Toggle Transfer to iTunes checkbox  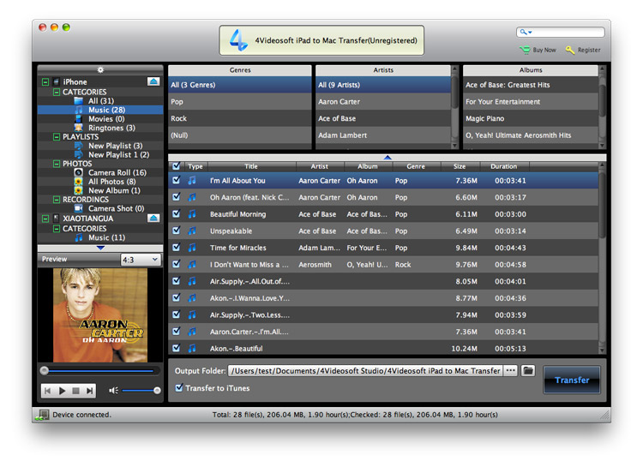click(179, 387)
